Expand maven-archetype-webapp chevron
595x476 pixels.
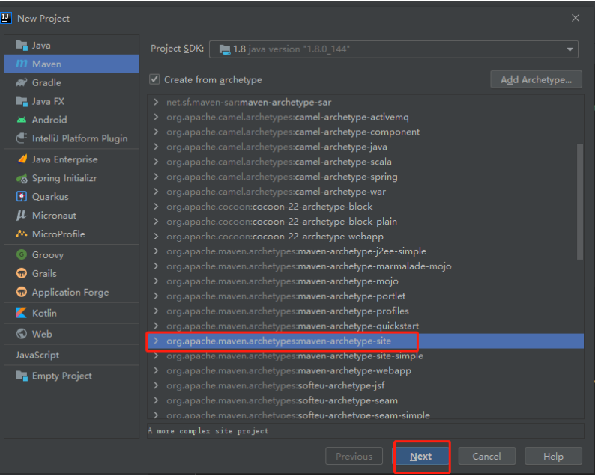pos(156,370)
